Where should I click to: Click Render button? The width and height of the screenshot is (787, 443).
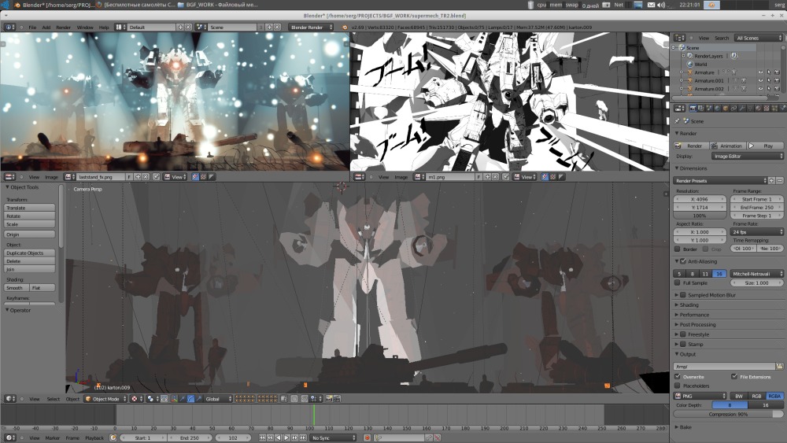[691, 146]
